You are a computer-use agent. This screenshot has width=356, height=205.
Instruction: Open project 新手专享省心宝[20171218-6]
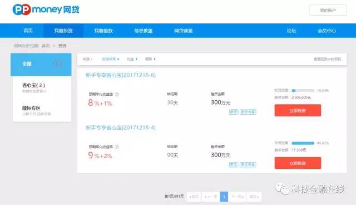[121, 75]
